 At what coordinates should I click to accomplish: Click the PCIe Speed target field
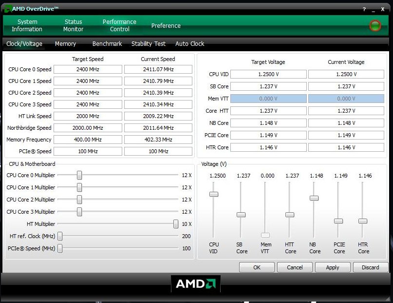click(x=88, y=151)
